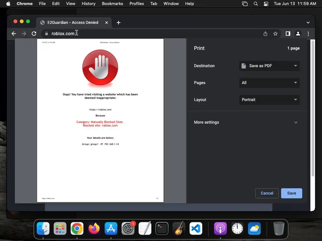
Task: Open App Store from the Dock
Action: [111, 228]
